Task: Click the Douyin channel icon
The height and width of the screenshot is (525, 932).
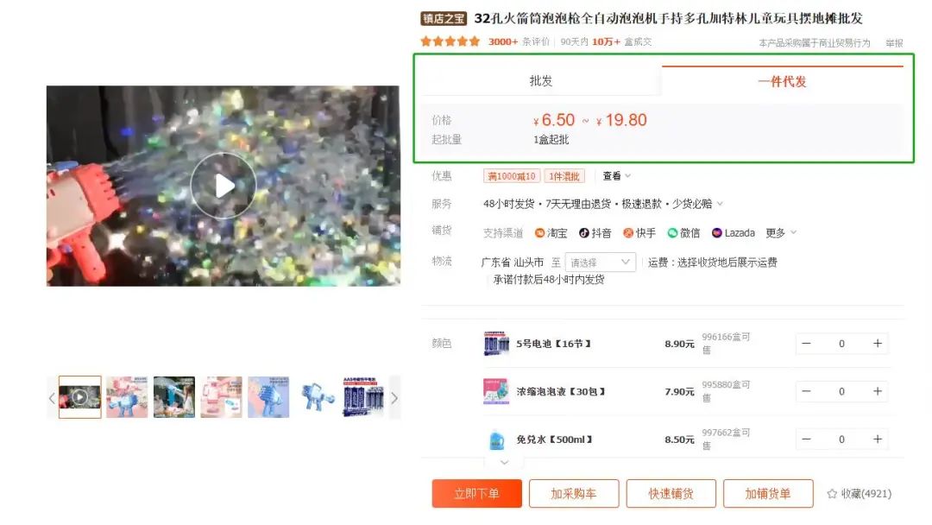Action: (x=584, y=233)
